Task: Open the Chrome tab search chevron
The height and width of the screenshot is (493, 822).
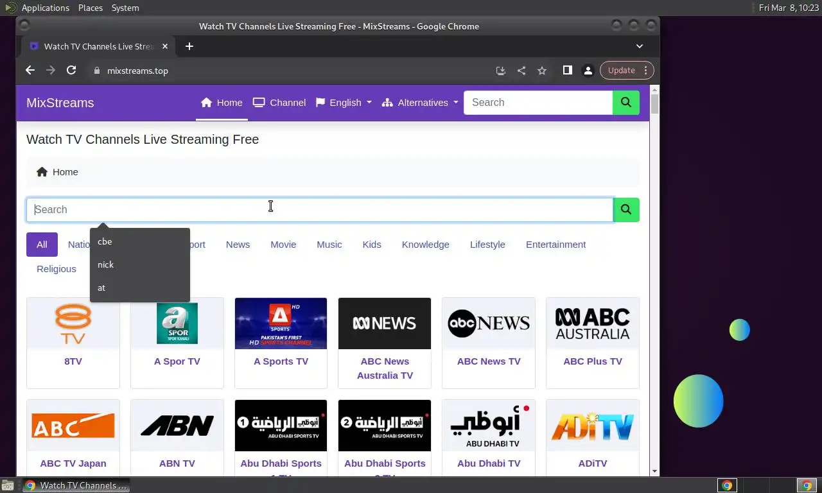Action: coord(640,46)
